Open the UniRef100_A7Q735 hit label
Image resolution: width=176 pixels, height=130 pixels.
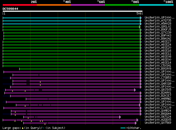click(x=158, y=21)
